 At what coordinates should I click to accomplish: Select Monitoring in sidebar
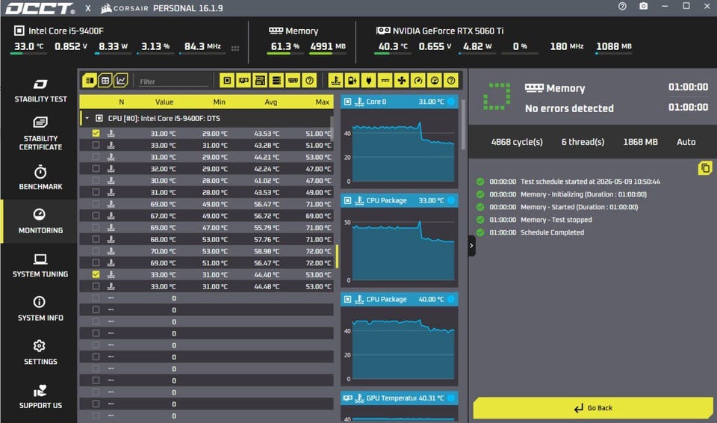[x=40, y=221]
